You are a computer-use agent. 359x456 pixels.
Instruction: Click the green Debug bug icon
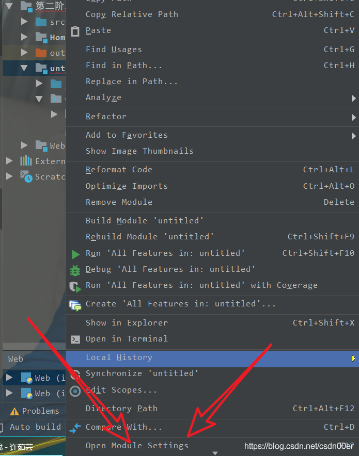(75, 270)
